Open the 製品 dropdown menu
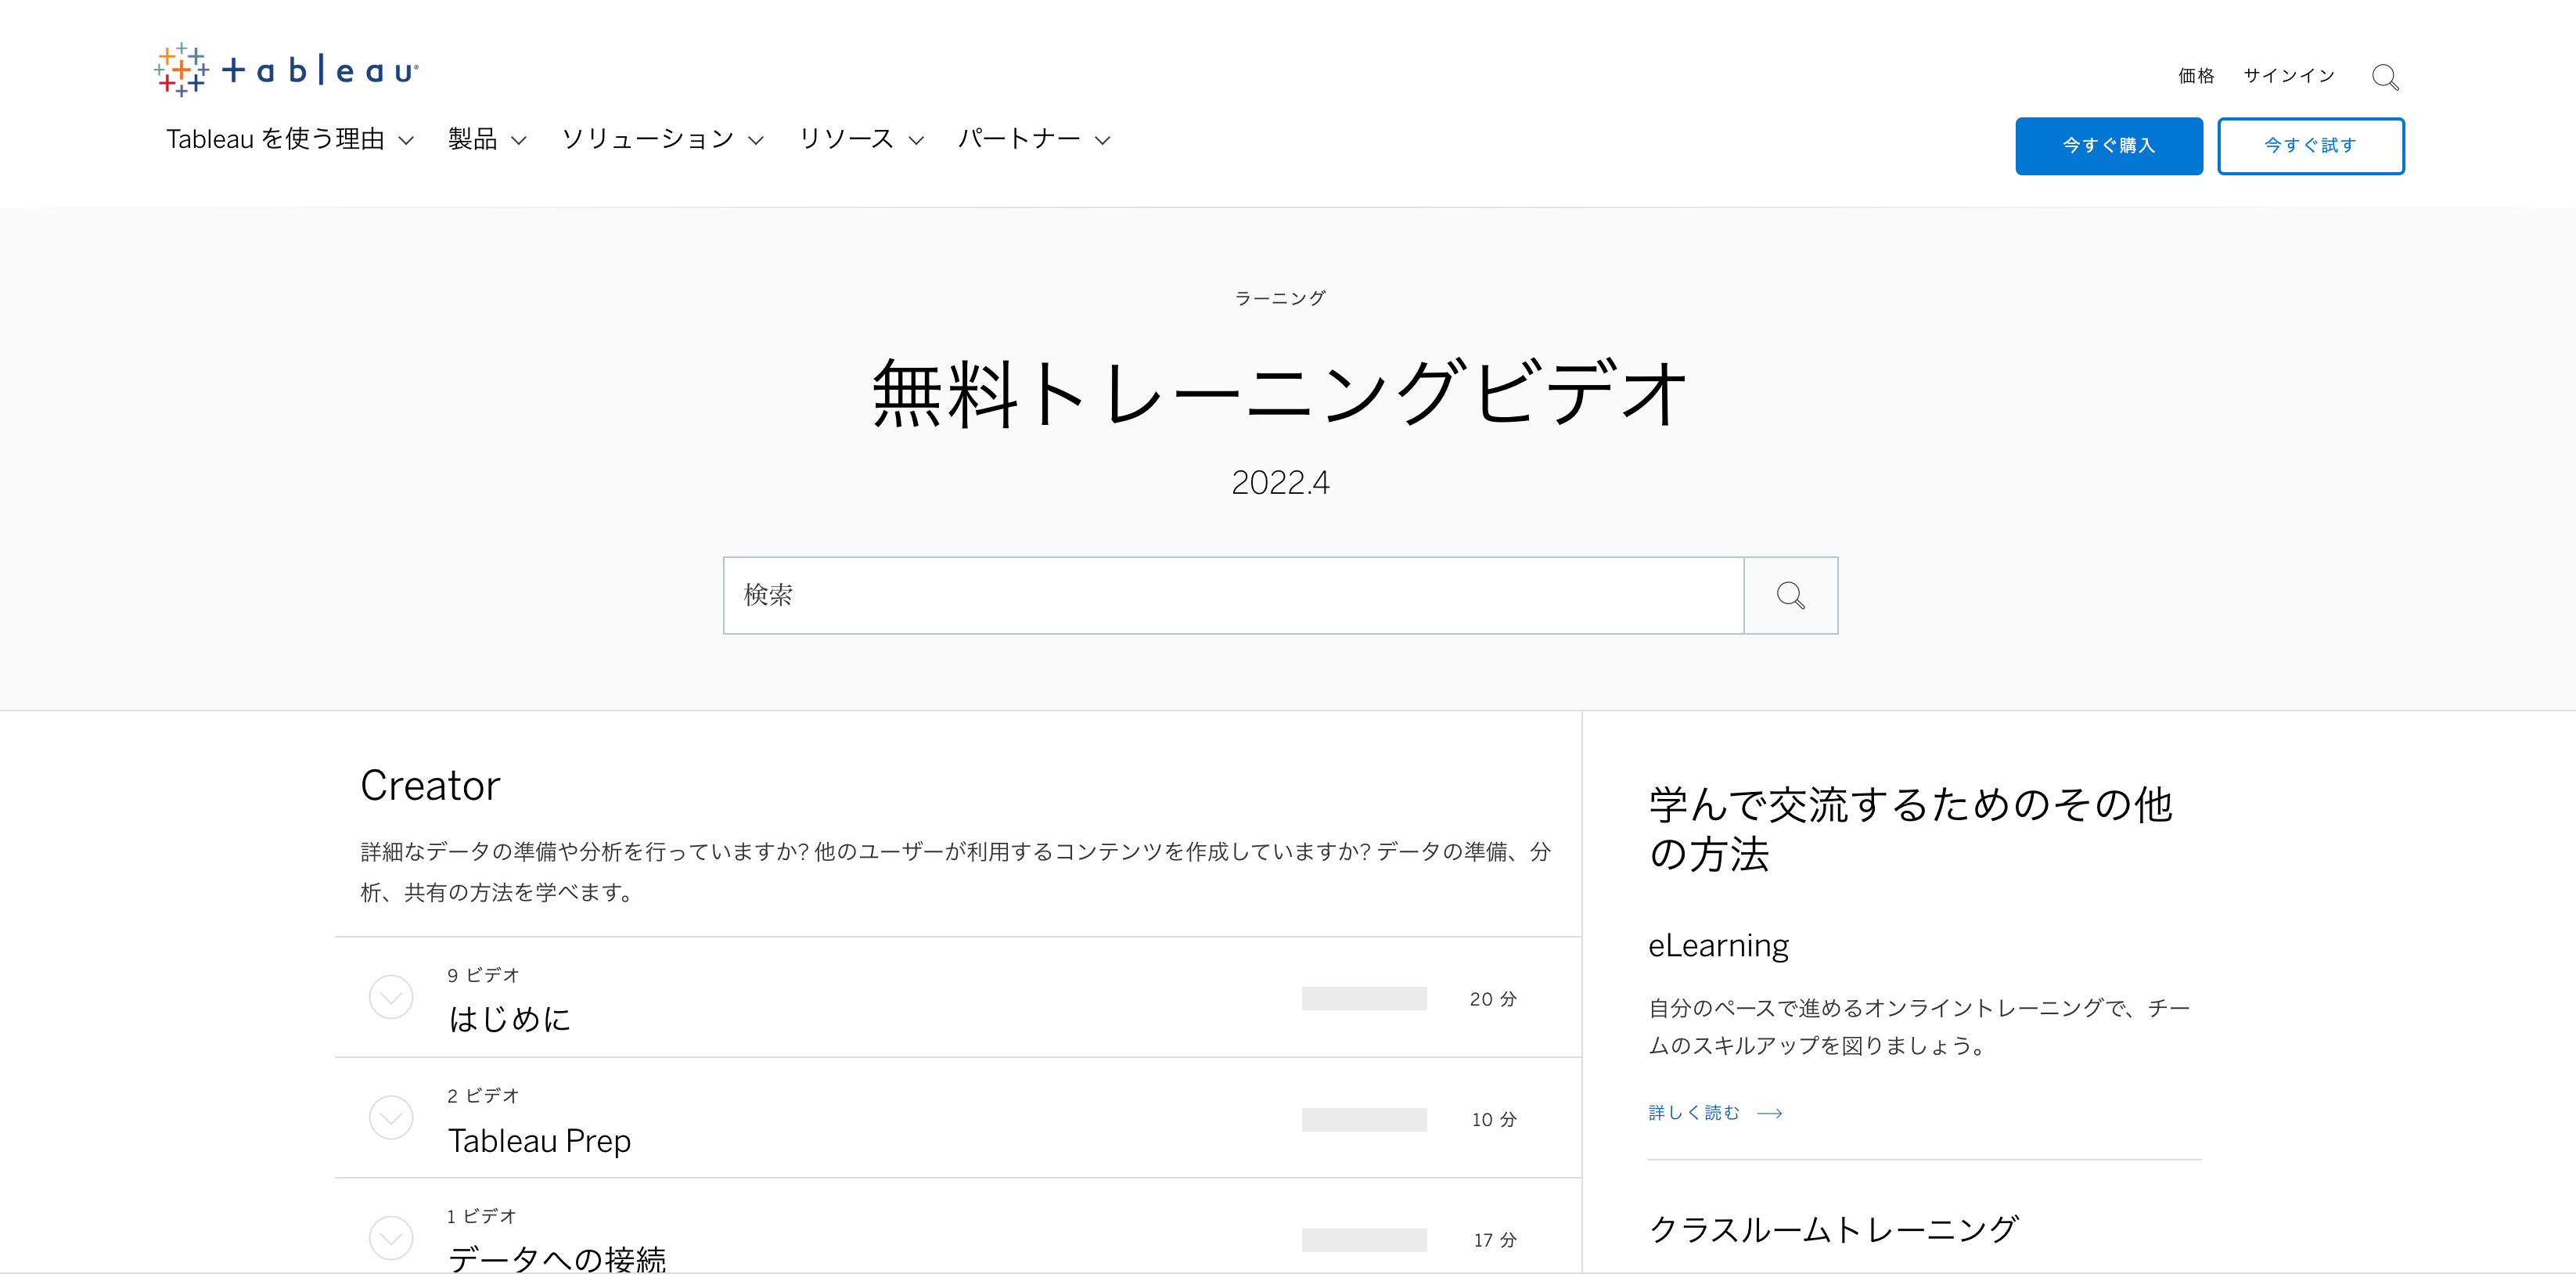 point(487,139)
